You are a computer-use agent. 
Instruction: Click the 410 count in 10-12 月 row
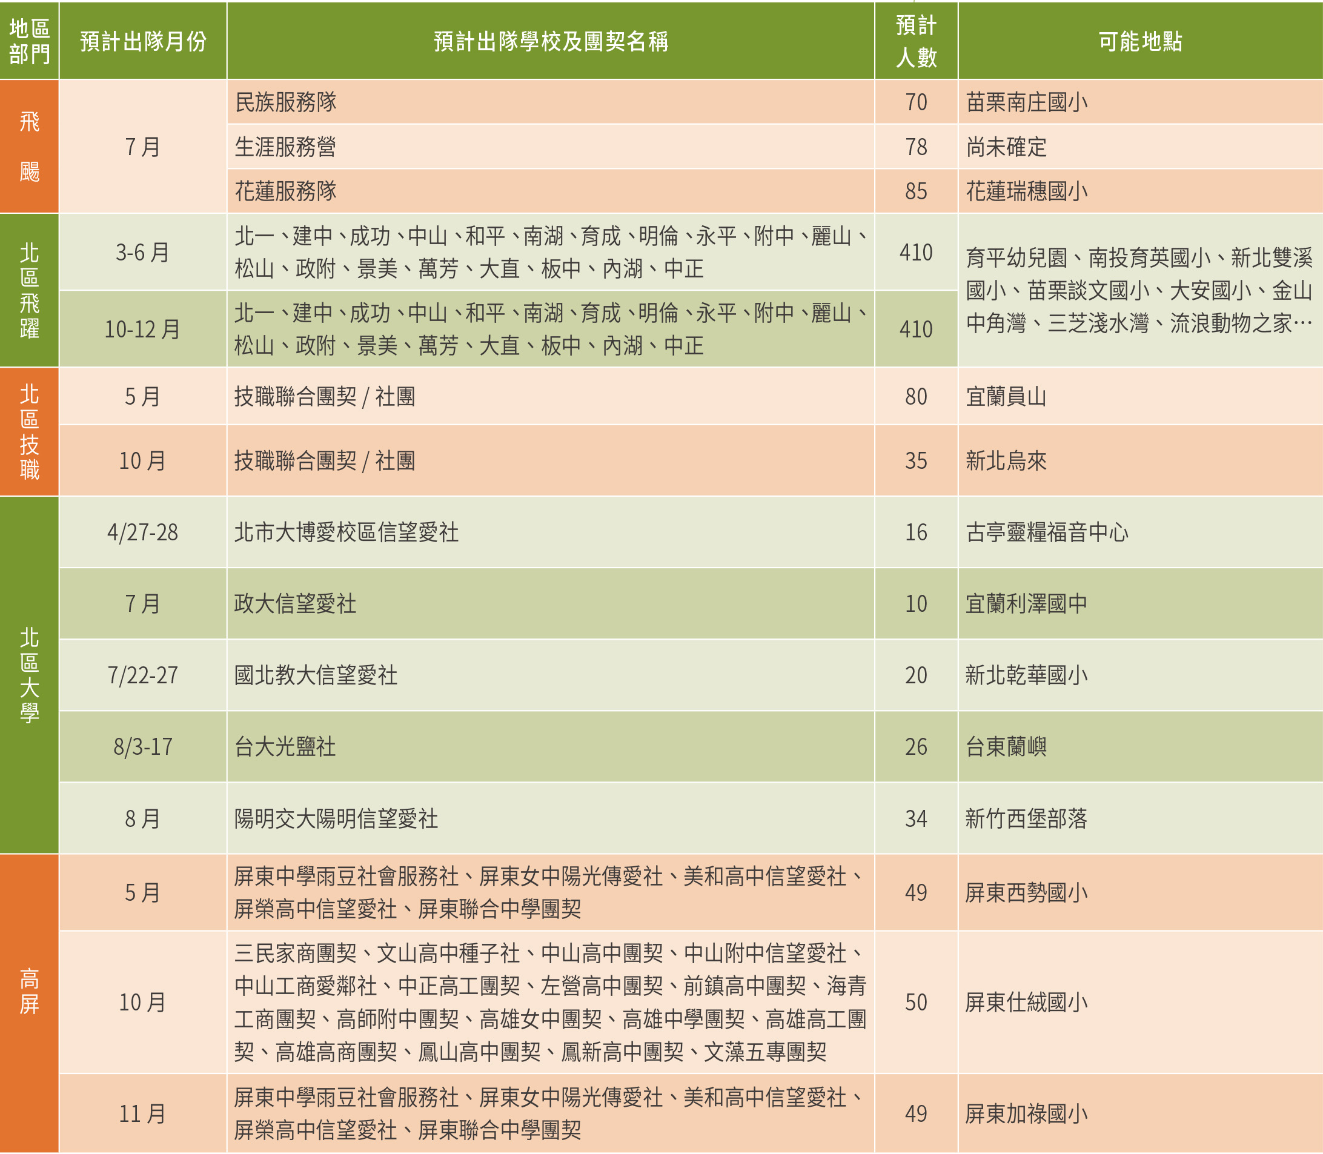pyautogui.click(x=916, y=329)
